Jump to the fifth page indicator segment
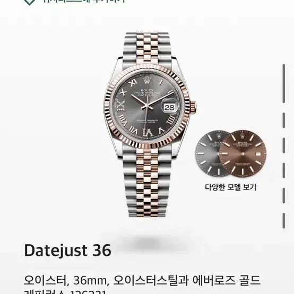 pos(284,196)
